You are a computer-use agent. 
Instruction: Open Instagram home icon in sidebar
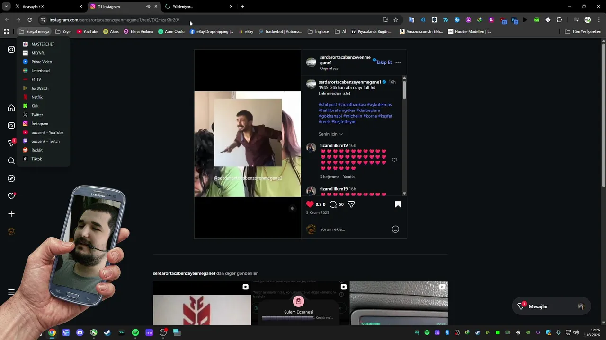click(11, 108)
